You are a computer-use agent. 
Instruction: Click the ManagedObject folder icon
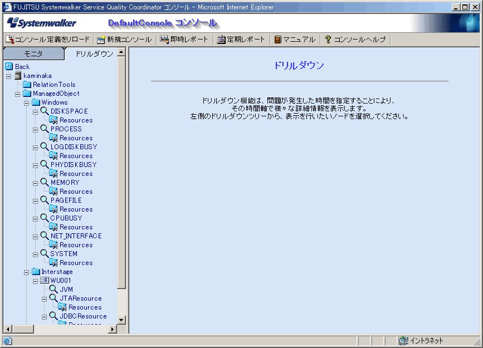click(27, 94)
